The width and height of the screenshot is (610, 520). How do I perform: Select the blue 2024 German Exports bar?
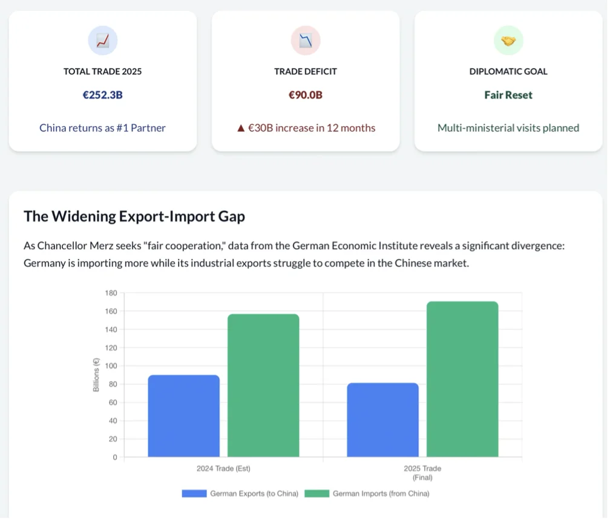(183, 416)
